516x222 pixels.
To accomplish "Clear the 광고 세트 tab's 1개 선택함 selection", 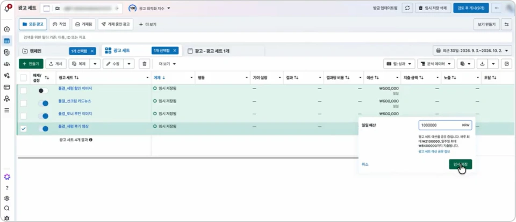I will click(175, 50).
